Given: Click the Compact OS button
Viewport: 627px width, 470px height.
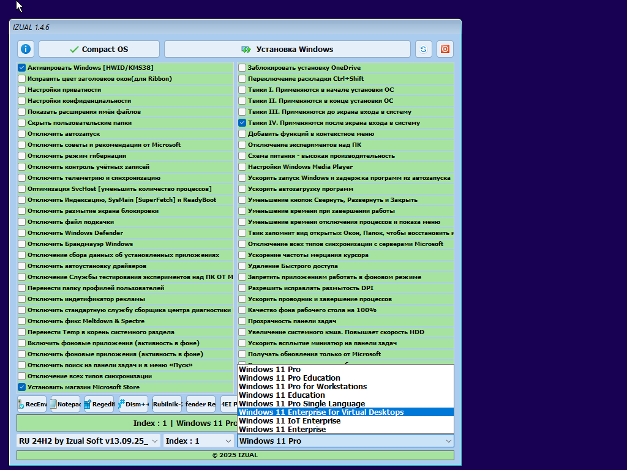Looking at the screenshot, I should pos(99,49).
